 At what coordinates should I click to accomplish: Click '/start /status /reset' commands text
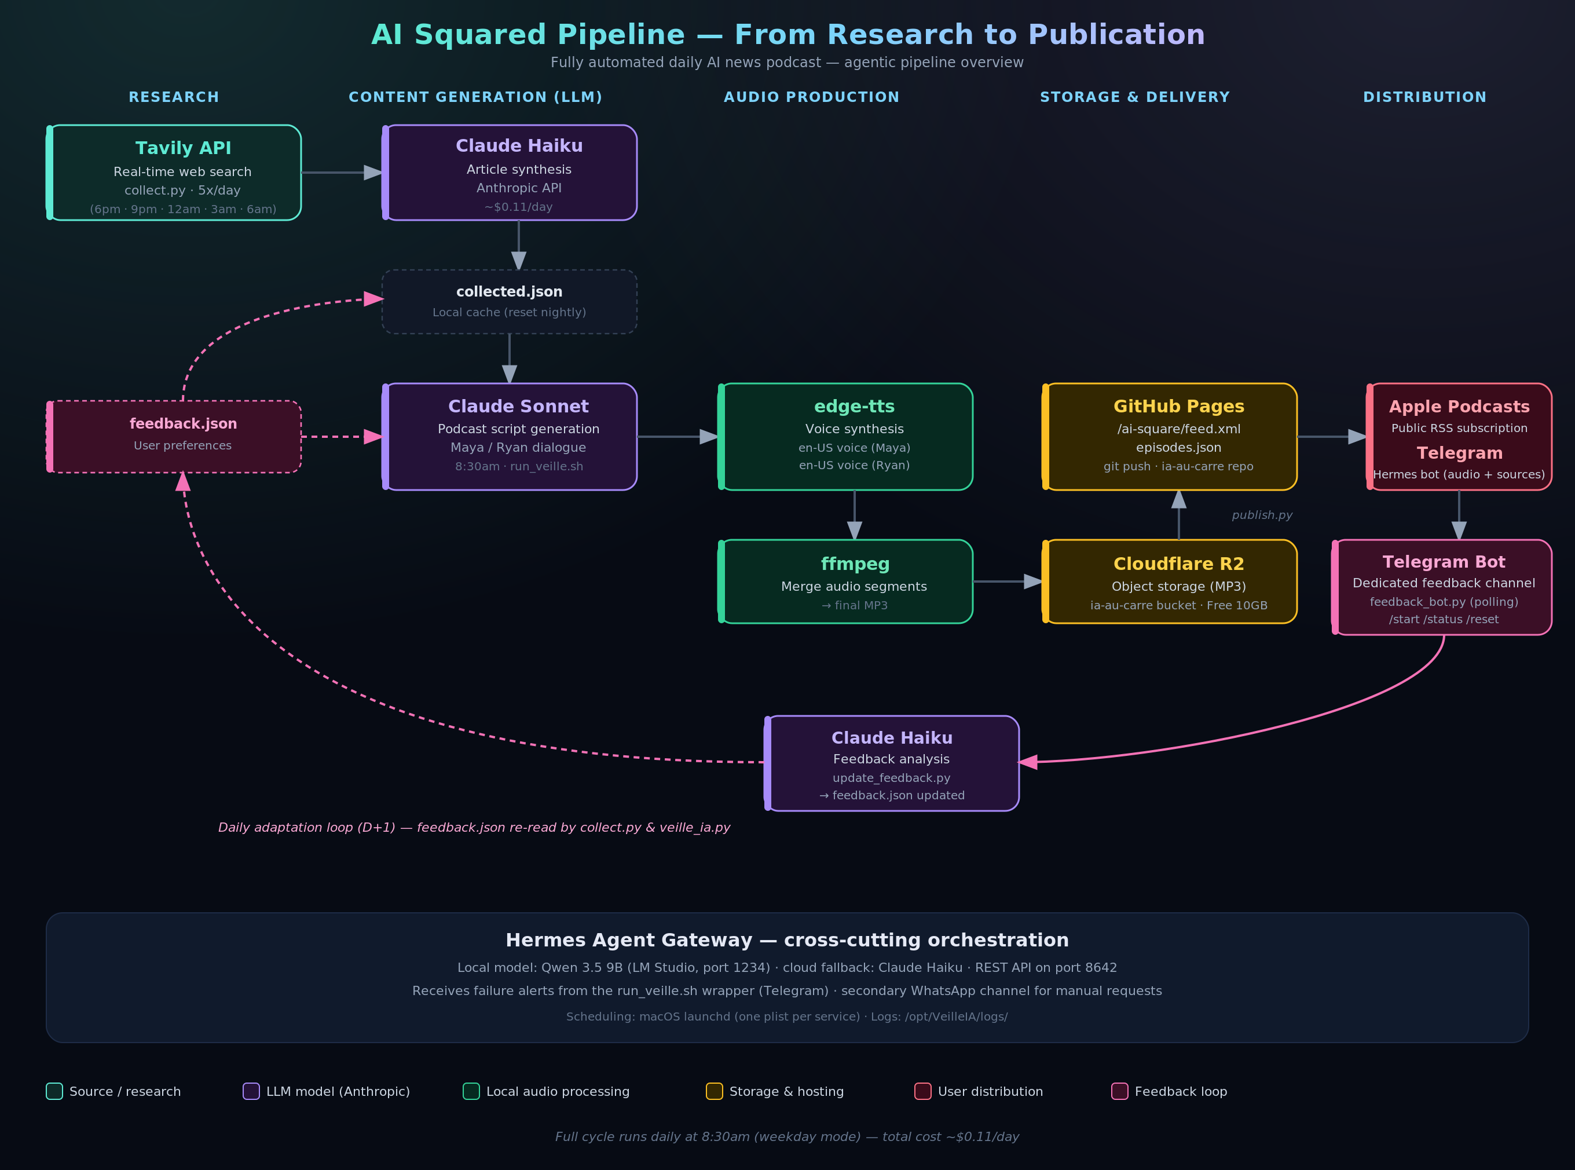[x=1444, y=620]
